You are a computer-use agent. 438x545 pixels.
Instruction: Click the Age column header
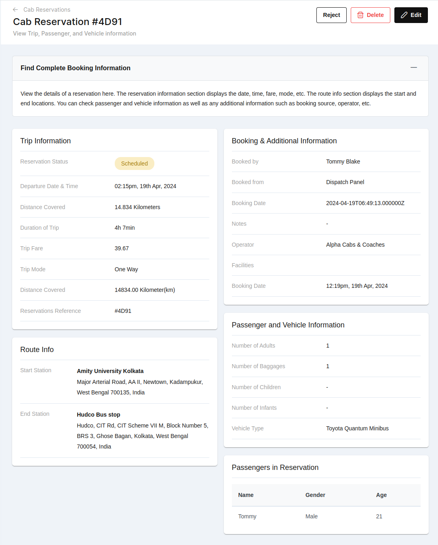coord(381,495)
